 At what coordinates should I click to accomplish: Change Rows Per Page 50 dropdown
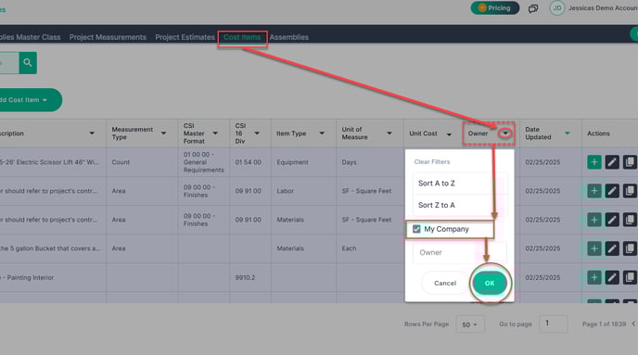click(x=470, y=324)
